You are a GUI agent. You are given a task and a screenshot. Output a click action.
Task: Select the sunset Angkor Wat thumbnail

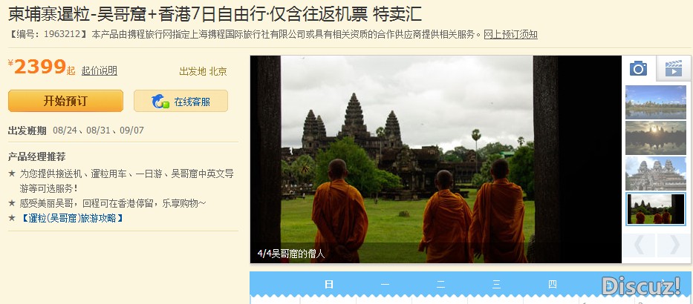point(656,138)
